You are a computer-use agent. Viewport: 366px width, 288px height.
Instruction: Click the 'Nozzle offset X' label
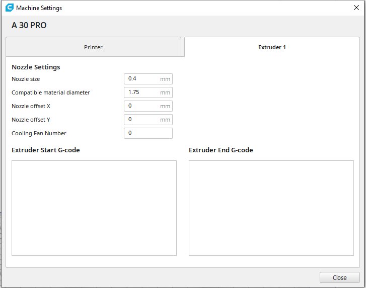pyautogui.click(x=31, y=106)
